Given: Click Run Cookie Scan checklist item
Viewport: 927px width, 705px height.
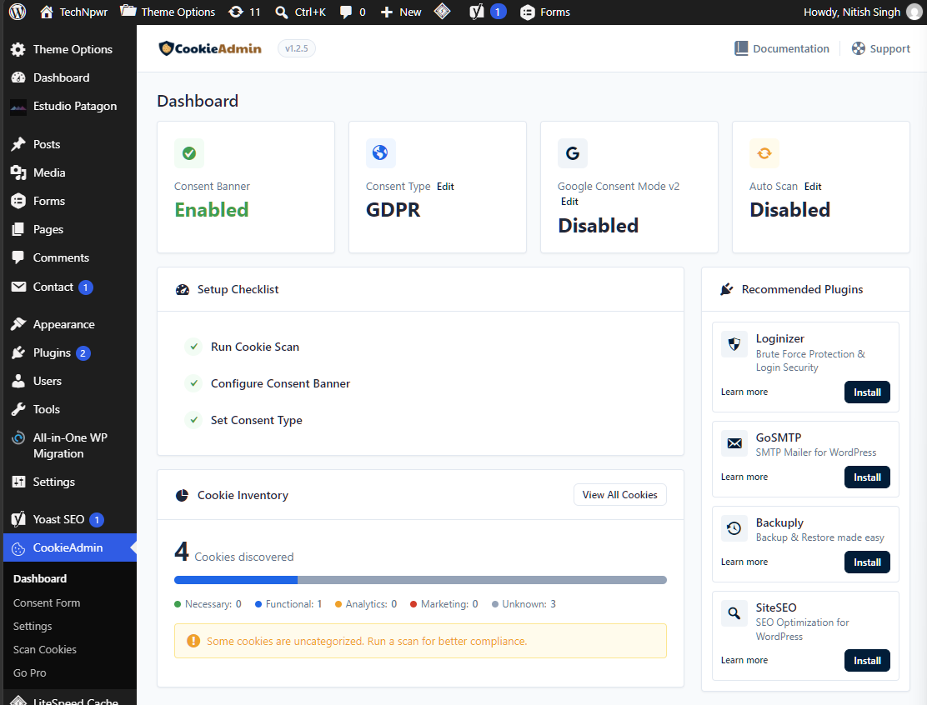Looking at the screenshot, I should pyautogui.click(x=255, y=347).
